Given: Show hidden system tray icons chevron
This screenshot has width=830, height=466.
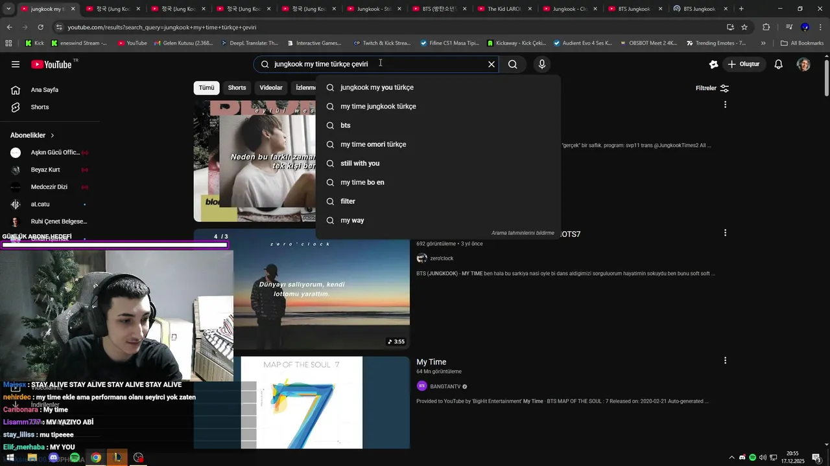Looking at the screenshot, I should [732, 458].
